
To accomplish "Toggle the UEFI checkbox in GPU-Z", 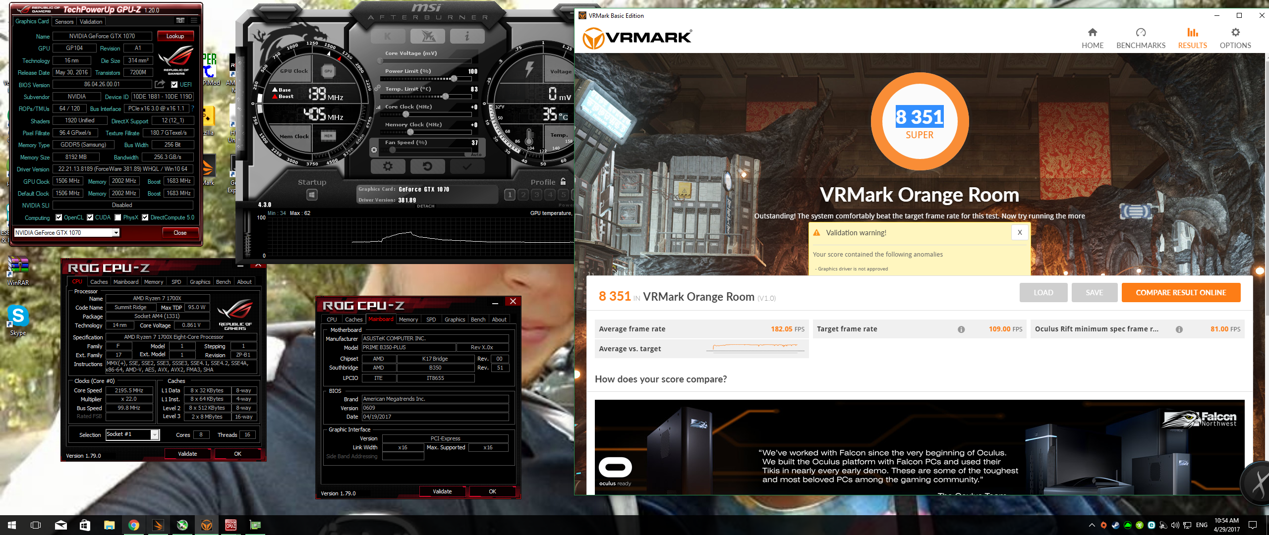I will 174,85.
